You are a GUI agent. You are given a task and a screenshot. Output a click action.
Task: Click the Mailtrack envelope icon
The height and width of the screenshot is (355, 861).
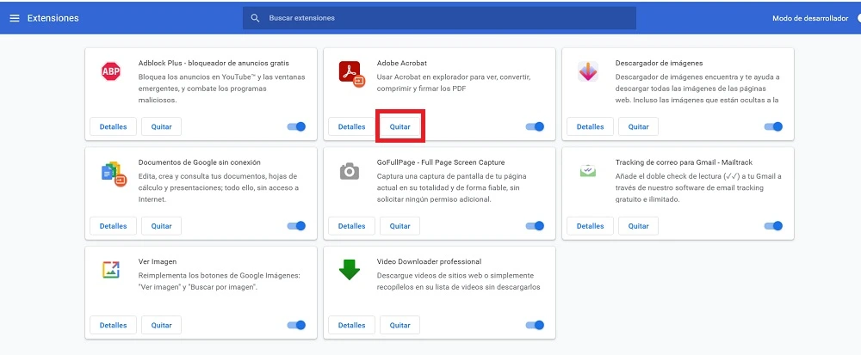[x=588, y=171]
